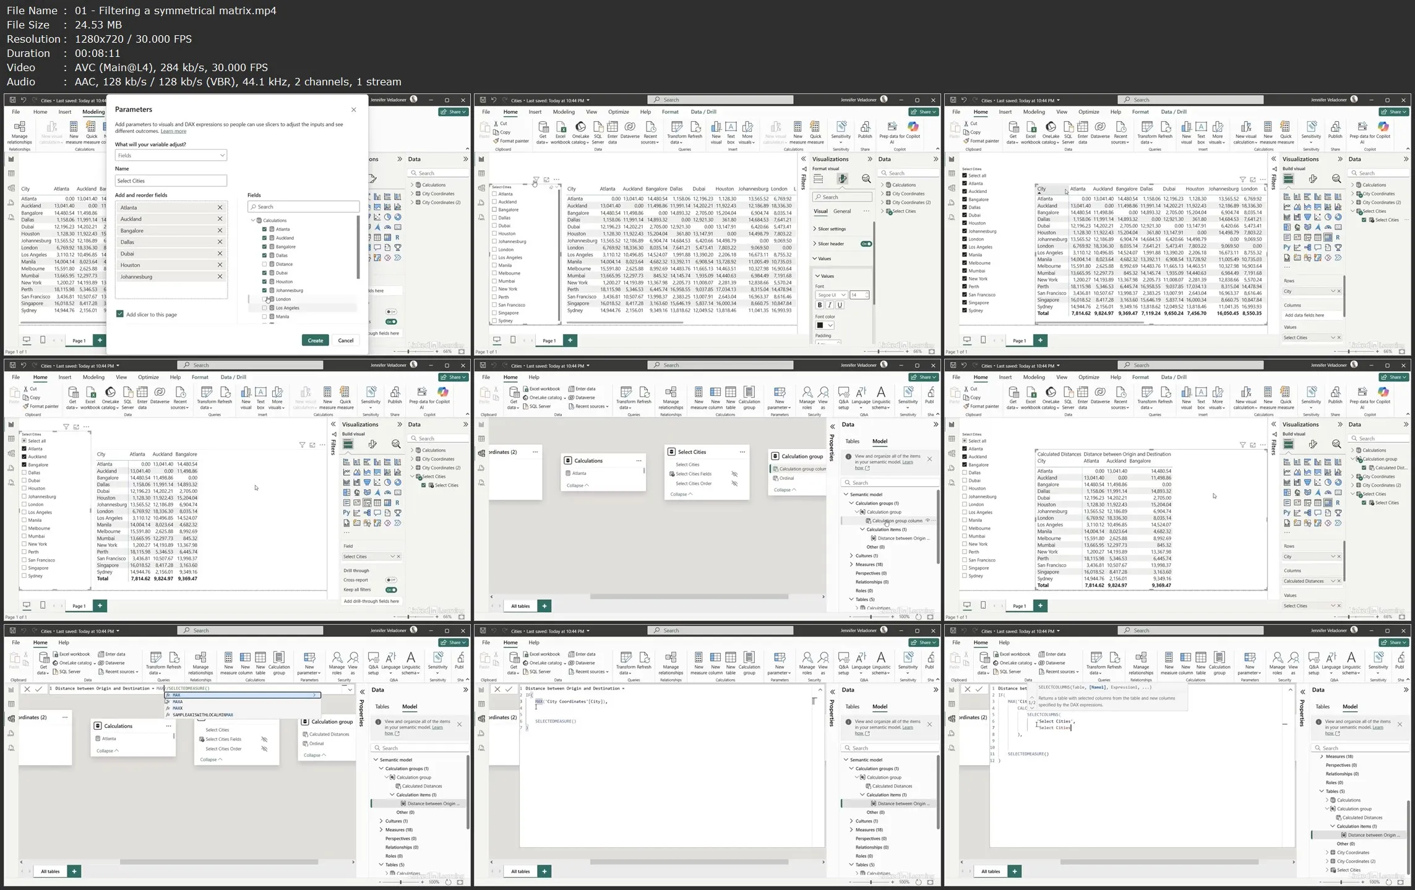Open more options beside the General tab
Image resolution: width=1415 pixels, height=890 pixels.
866,212
